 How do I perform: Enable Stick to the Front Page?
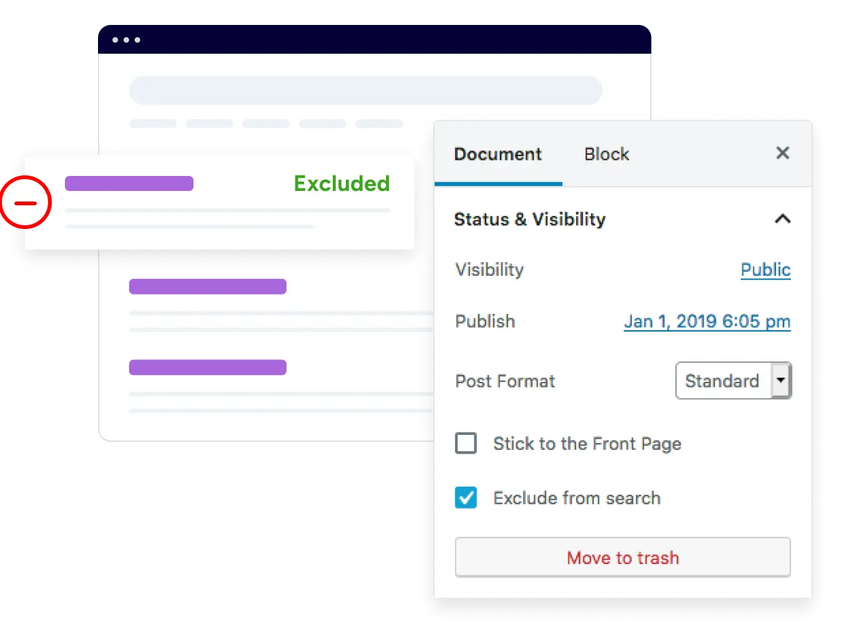[x=466, y=443]
